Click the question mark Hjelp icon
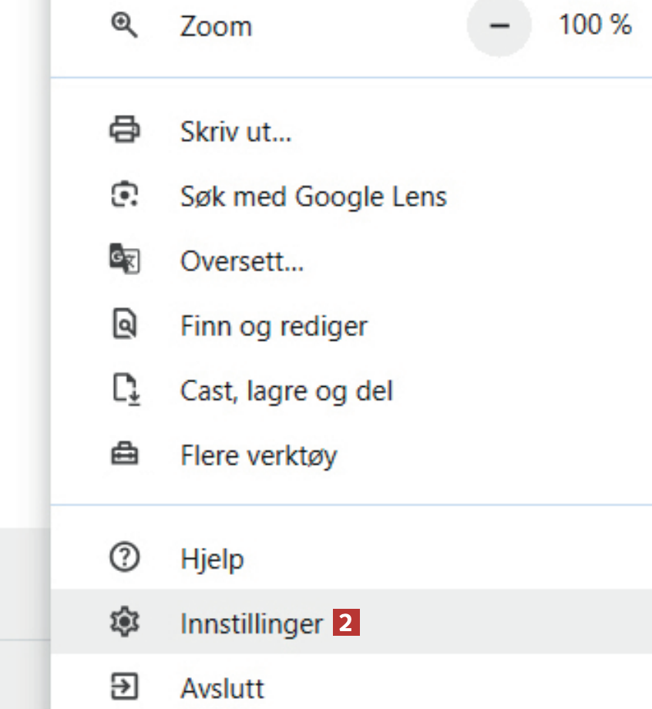This screenshot has width=652, height=709. point(123,558)
